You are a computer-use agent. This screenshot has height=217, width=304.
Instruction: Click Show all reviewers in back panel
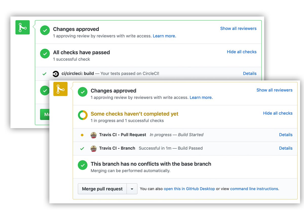tap(238, 28)
